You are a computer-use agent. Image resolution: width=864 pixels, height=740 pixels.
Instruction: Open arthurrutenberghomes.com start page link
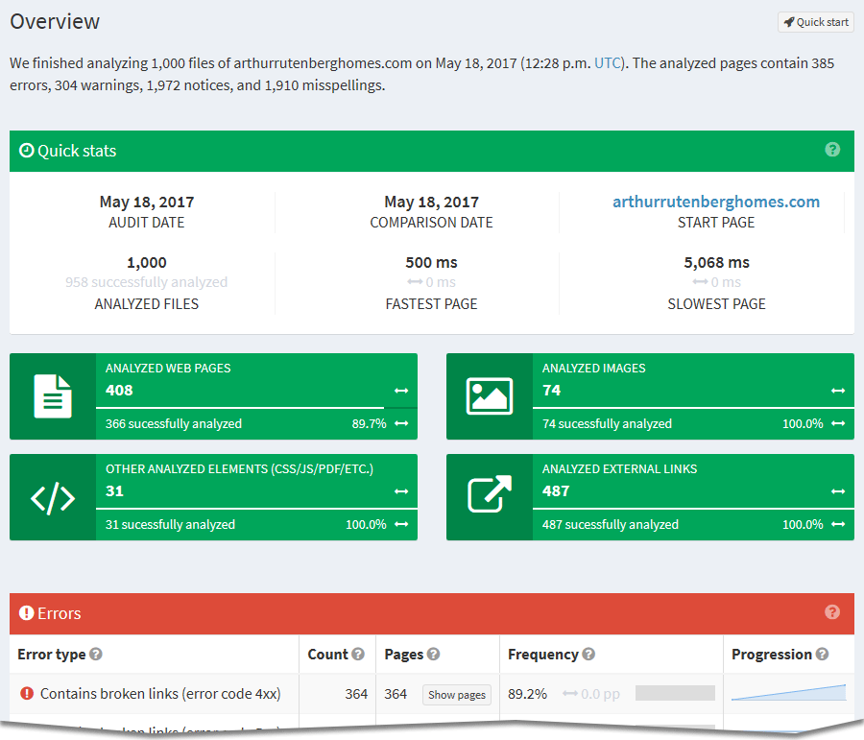click(x=716, y=202)
